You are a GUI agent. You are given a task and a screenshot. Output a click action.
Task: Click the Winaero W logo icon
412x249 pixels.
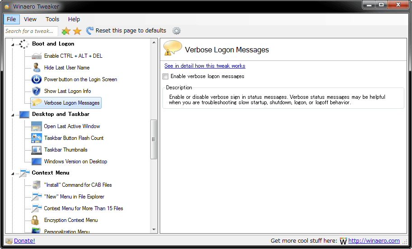tap(343, 241)
